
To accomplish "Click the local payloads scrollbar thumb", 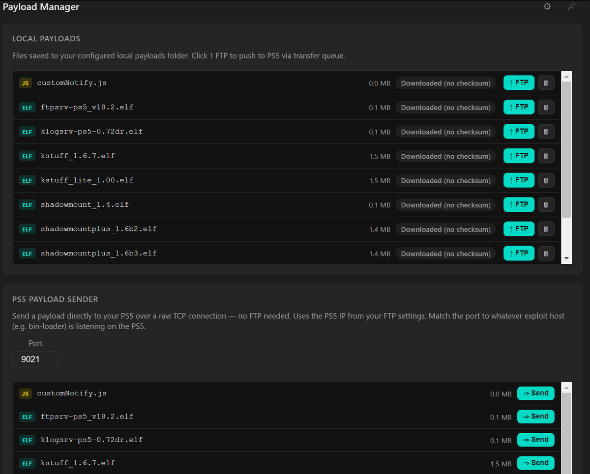I will click(566, 150).
